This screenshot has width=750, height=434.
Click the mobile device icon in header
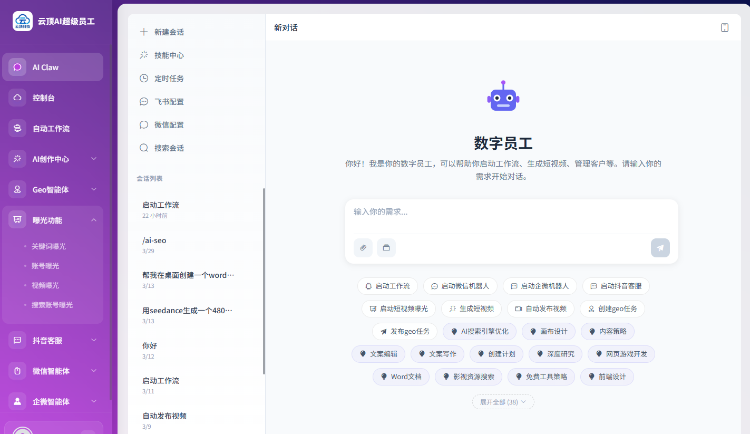[725, 27]
